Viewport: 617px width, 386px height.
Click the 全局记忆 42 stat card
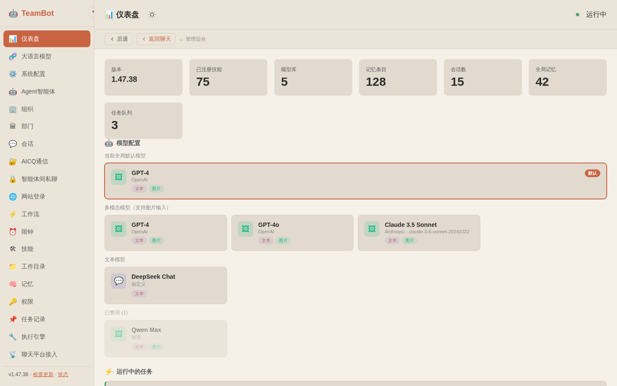(x=568, y=77)
